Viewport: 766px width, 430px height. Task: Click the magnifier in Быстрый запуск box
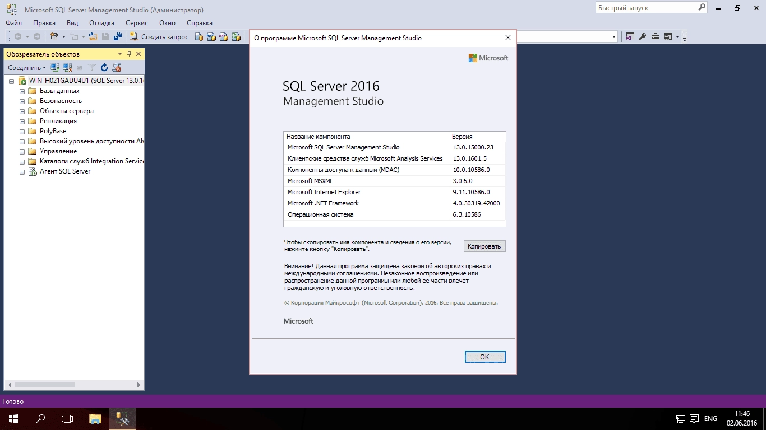tap(702, 8)
